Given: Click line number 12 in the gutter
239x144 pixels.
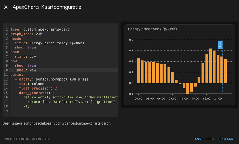Looking at the screenshot, I should coord(6,79).
